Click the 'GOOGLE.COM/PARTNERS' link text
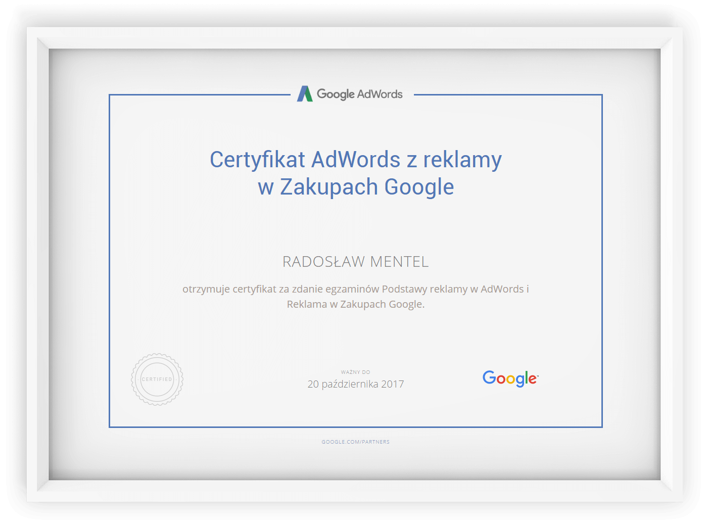This screenshot has height=526, width=707. tap(356, 442)
